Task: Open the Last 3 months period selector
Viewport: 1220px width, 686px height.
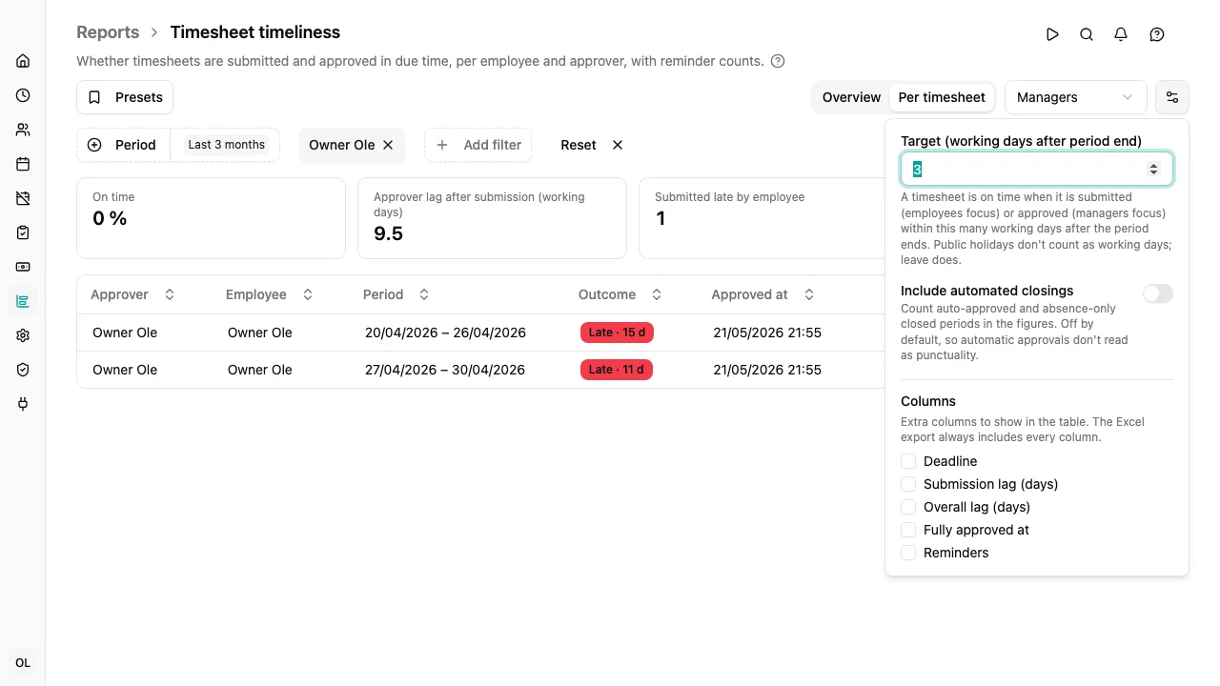Action: [227, 145]
